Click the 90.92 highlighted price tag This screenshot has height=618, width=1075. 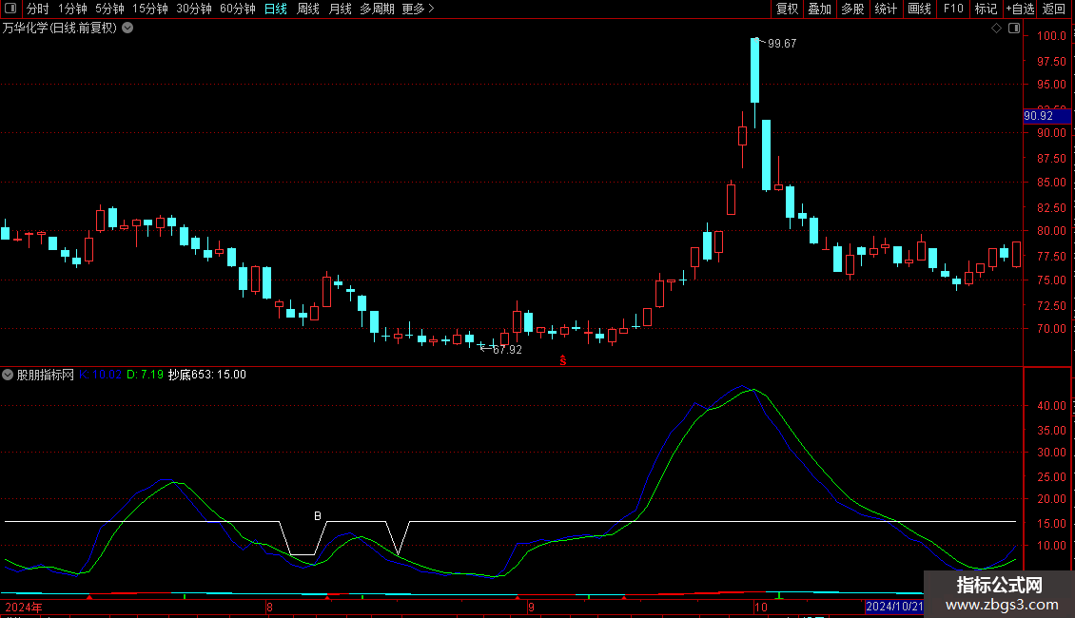(1046, 116)
